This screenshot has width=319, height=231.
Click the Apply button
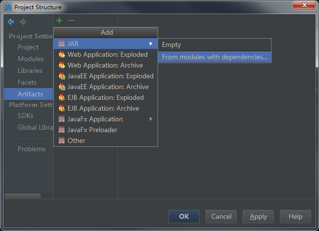pyautogui.click(x=258, y=216)
